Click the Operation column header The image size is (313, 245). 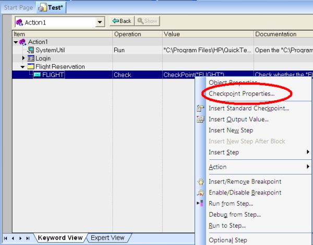(137, 34)
